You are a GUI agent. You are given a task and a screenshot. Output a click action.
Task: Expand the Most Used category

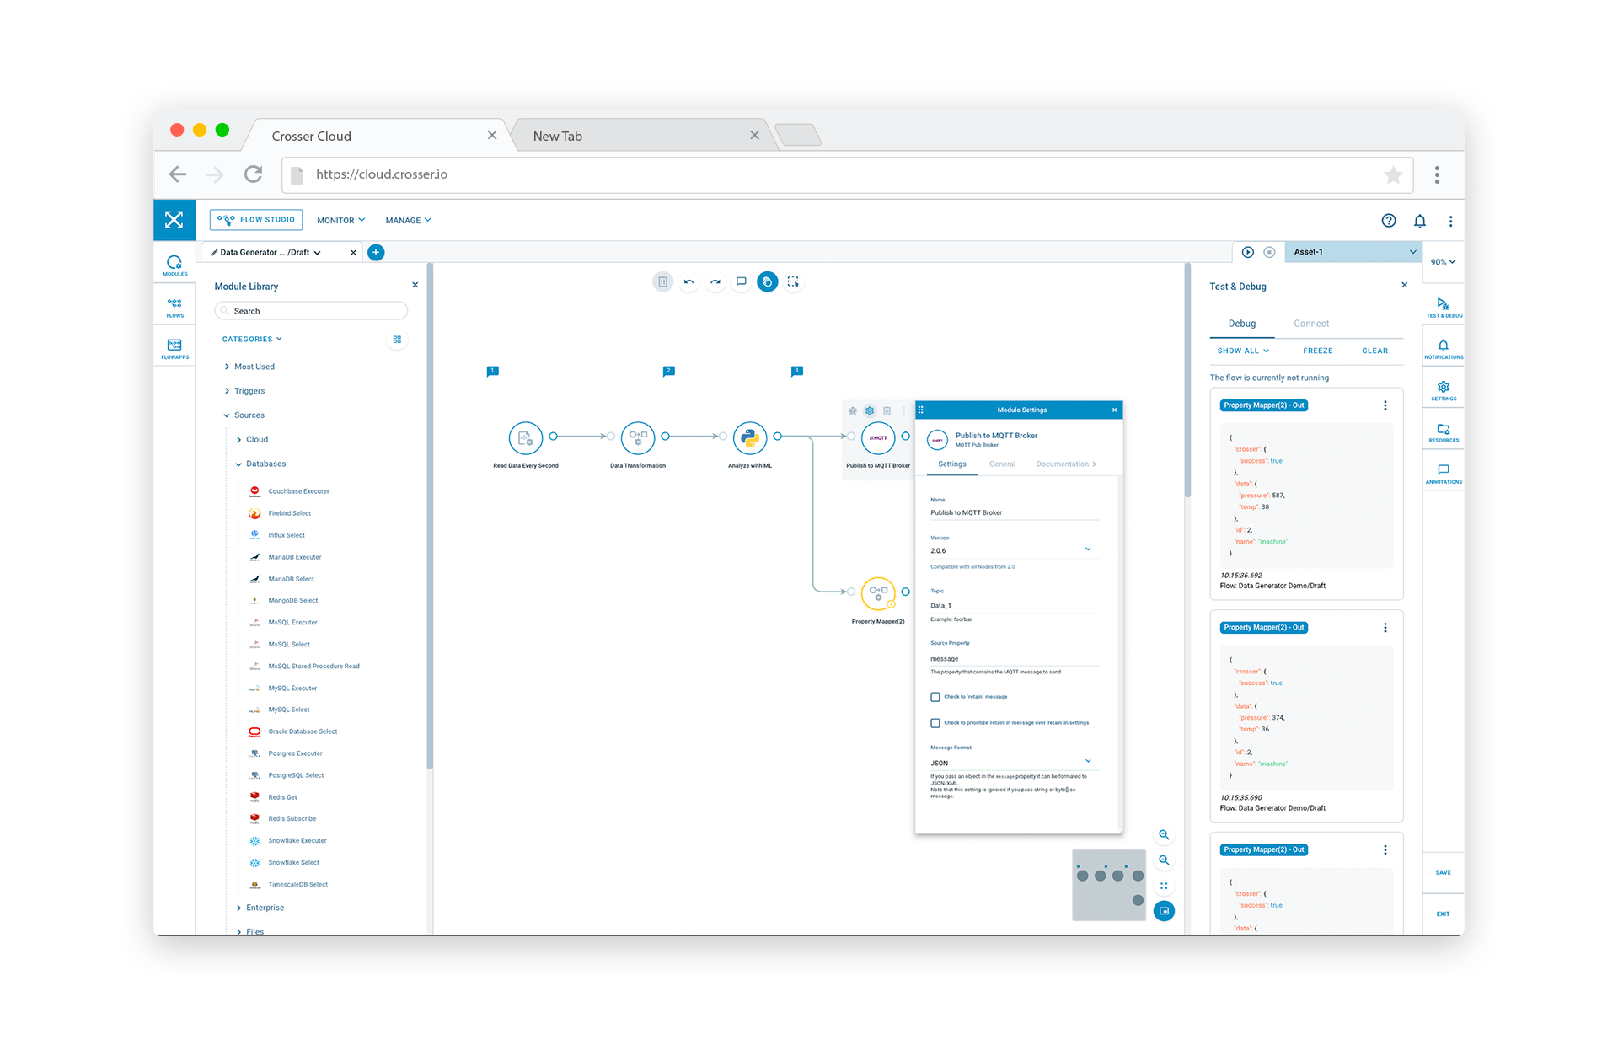tap(249, 367)
